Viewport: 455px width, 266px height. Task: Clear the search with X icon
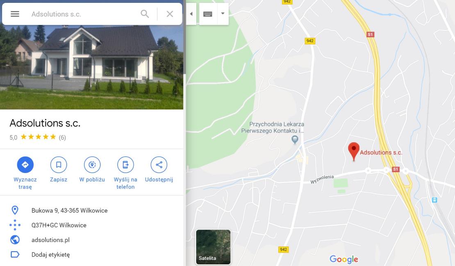(x=170, y=14)
